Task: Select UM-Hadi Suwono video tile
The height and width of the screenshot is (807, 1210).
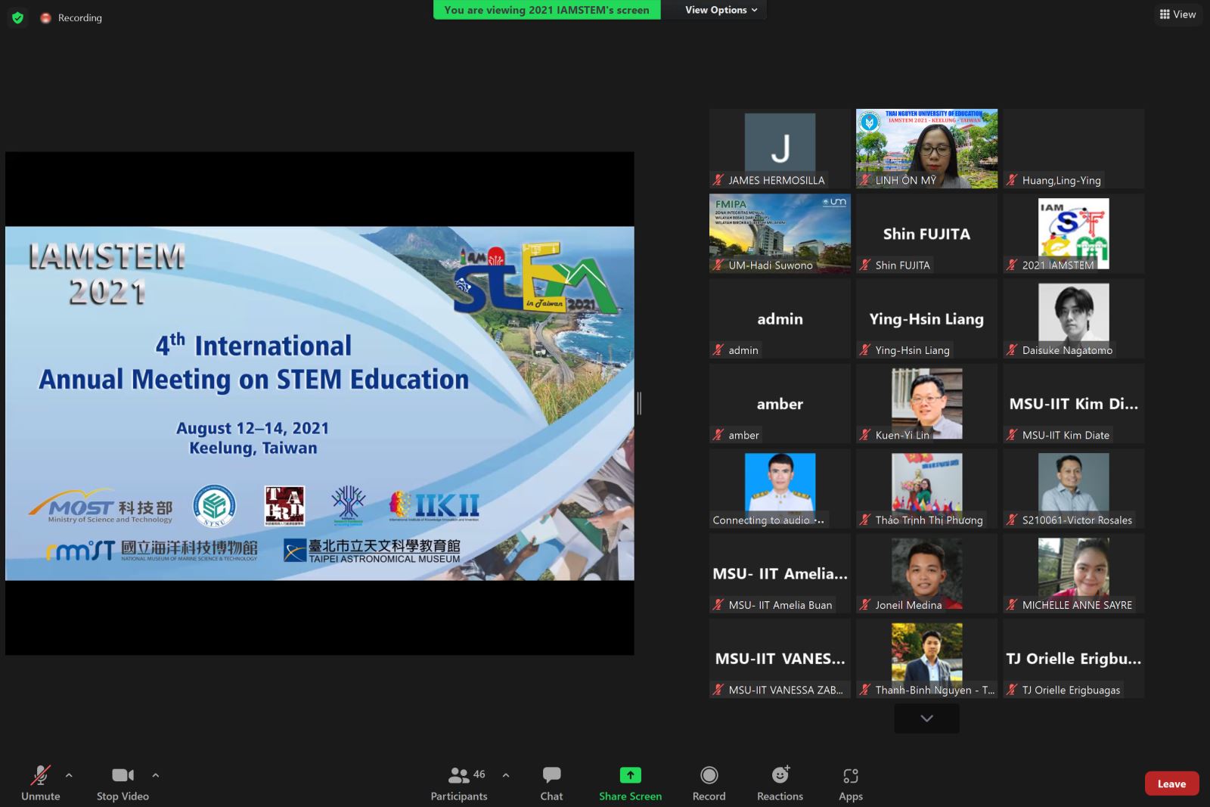Action: tap(780, 234)
